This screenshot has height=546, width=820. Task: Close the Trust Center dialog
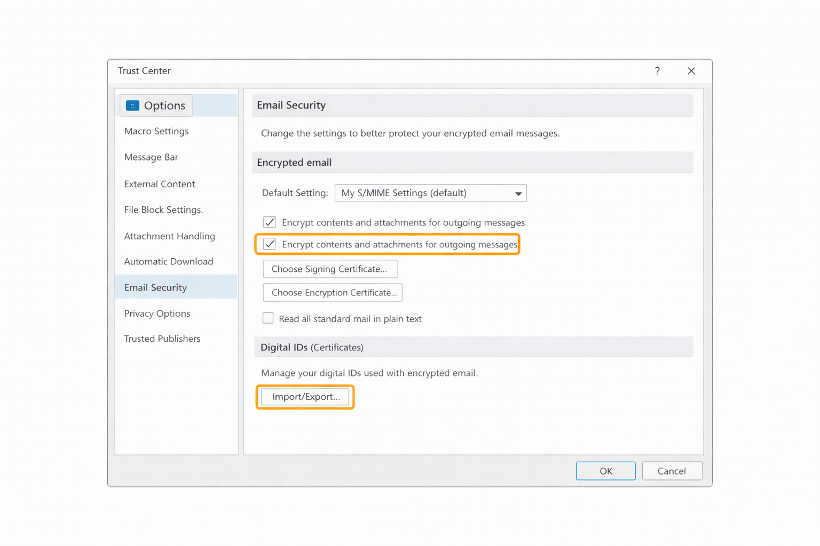[691, 71]
